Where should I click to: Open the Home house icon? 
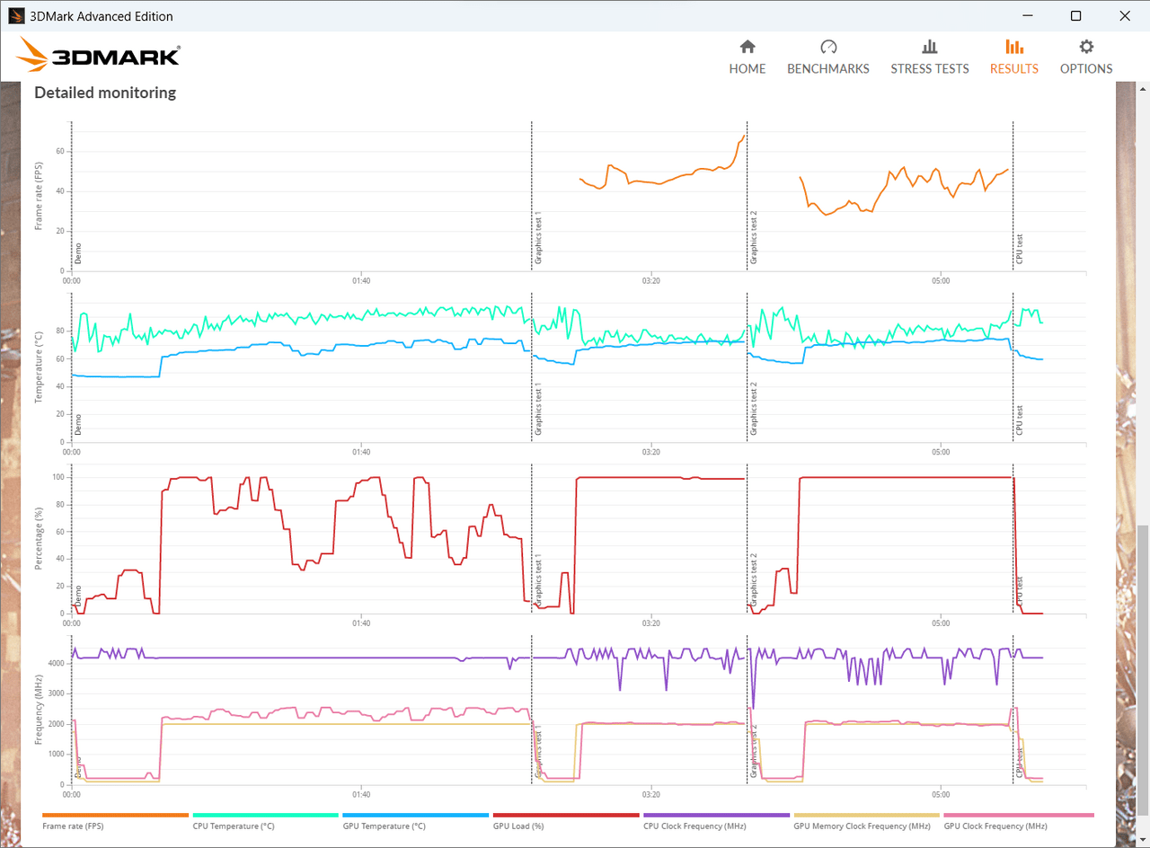pyautogui.click(x=747, y=47)
